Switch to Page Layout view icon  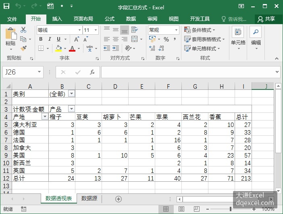tap(181, 209)
